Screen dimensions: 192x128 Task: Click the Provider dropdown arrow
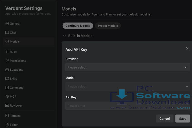pyautogui.click(x=186, y=67)
